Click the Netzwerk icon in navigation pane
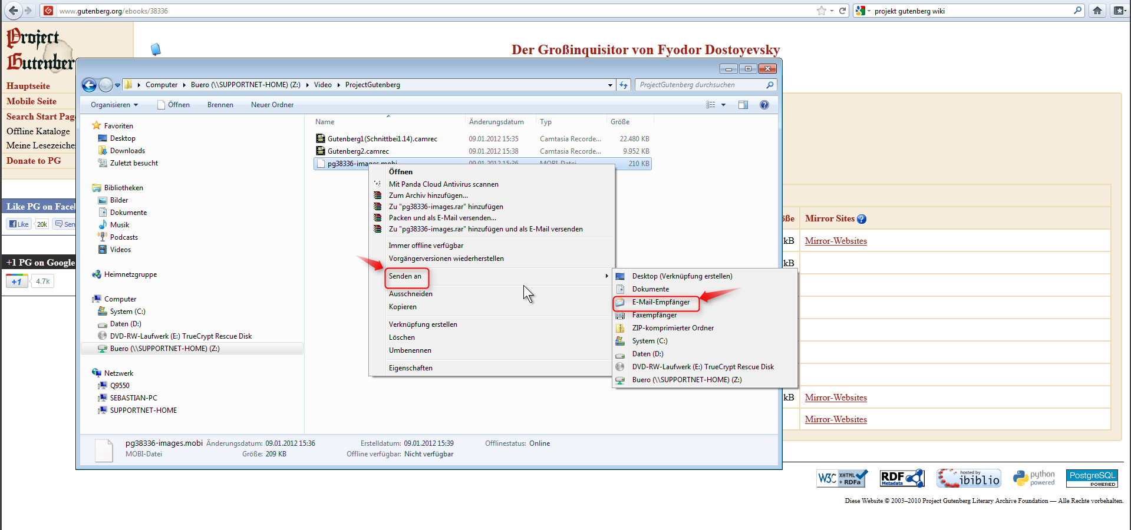This screenshot has height=530, width=1131. (97, 373)
